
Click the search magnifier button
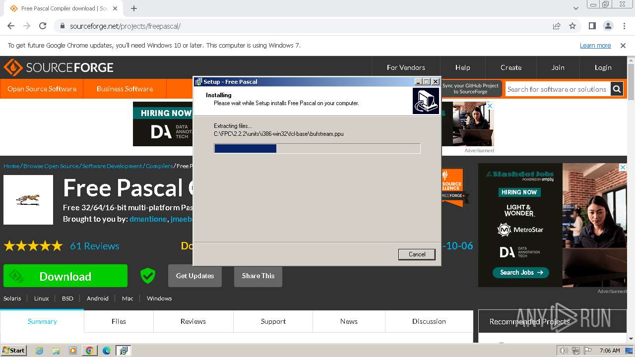click(617, 89)
